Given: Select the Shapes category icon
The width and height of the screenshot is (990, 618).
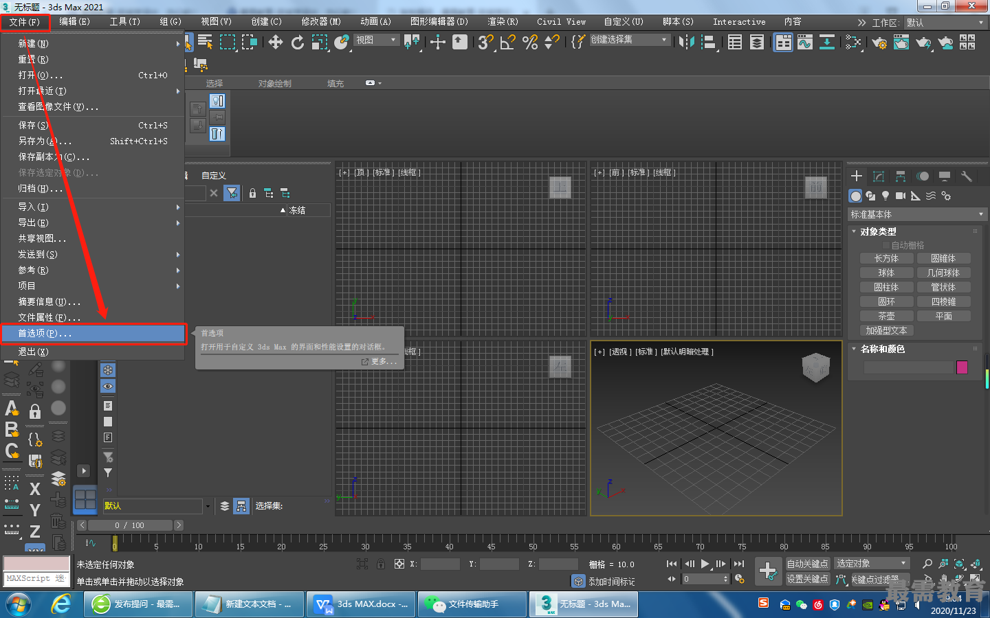Looking at the screenshot, I should click(870, 196).
